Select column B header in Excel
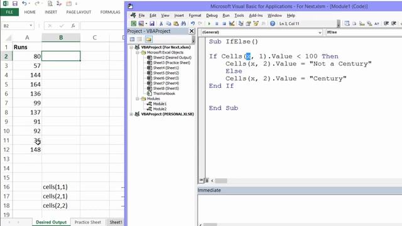This screenshot has height=226, width=402. pyautogui.click(x=61, y=38)
